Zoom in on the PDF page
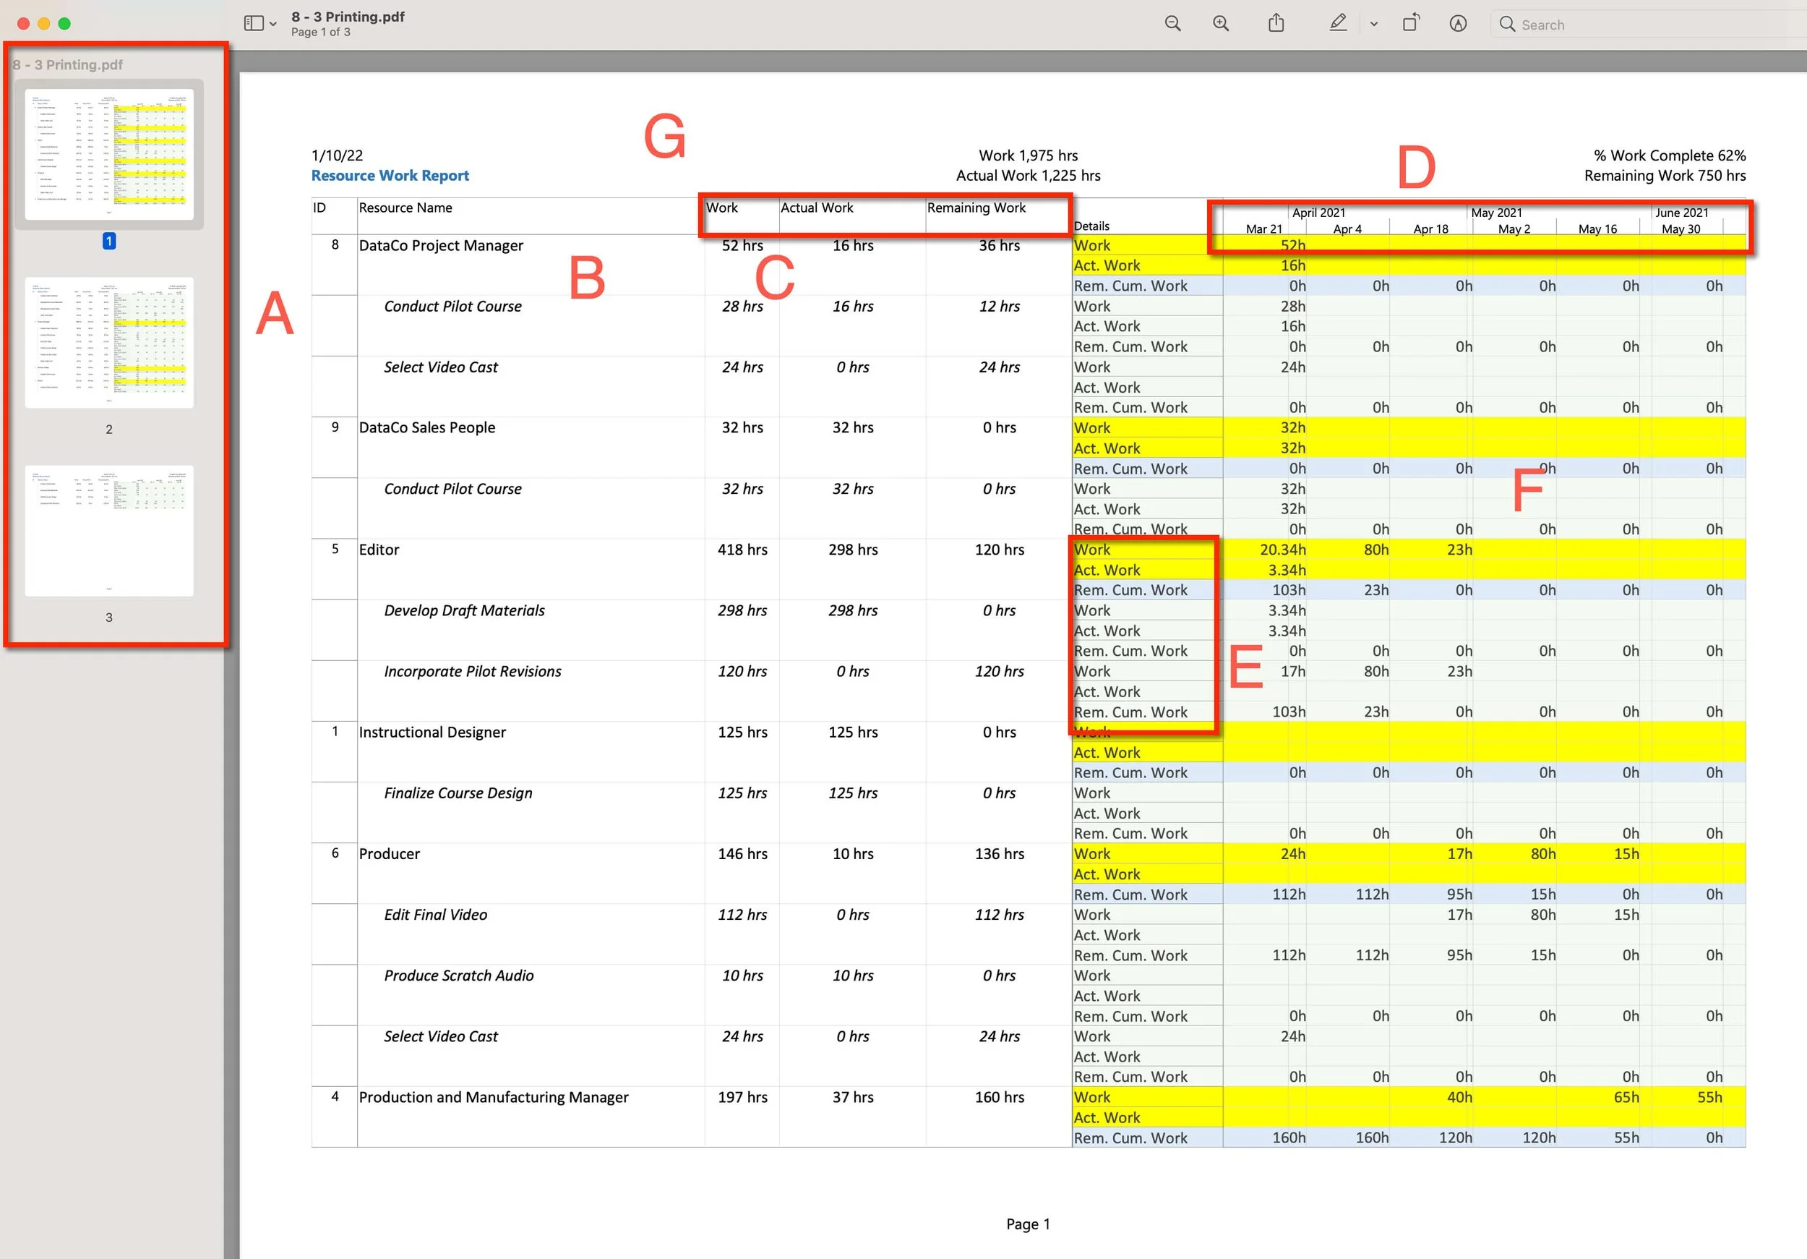 tap(1221, 24)
